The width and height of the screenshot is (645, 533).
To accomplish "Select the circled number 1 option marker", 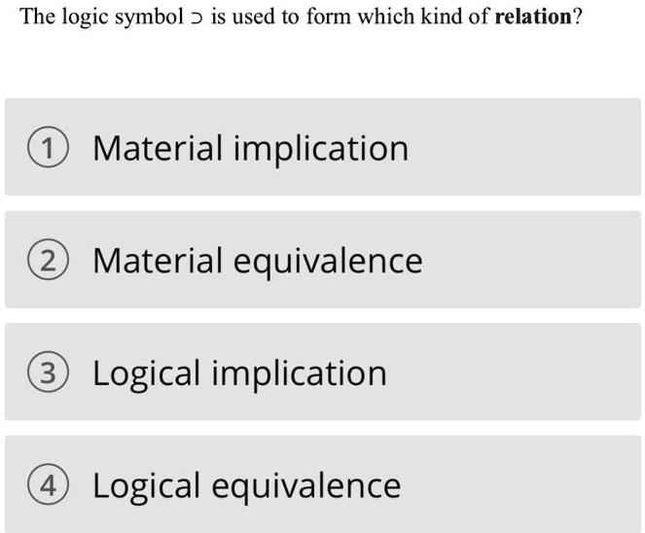I will coord(48,147).
